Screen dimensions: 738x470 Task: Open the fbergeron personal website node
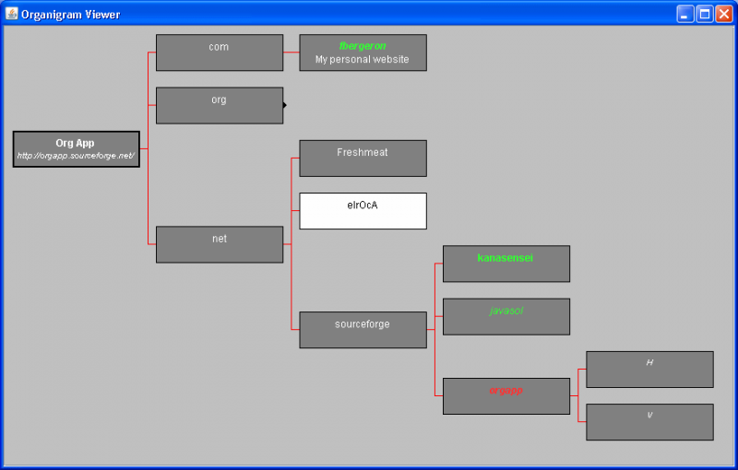[363, 53]
